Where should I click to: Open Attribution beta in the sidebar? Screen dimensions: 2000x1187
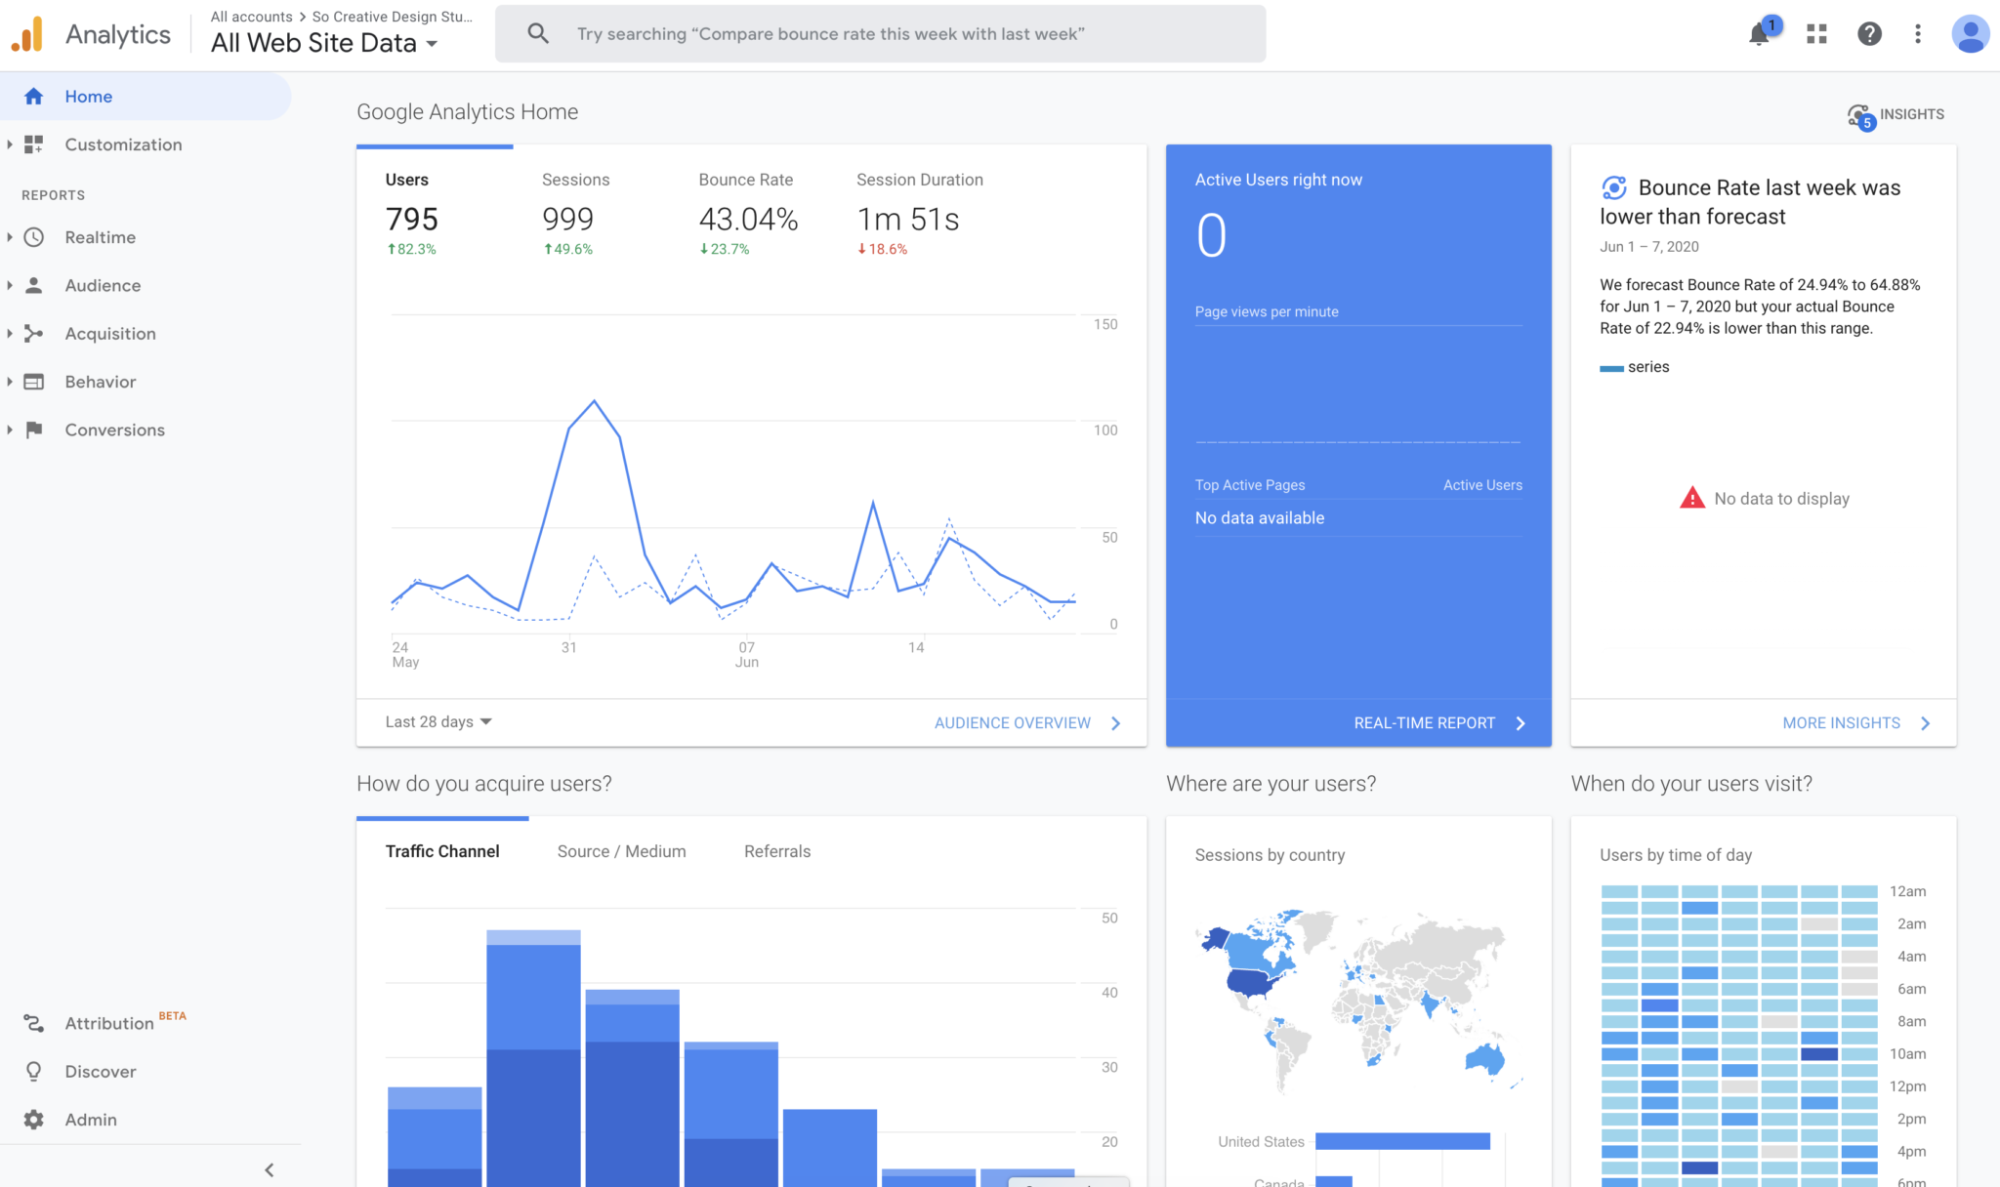(125, 1022)
